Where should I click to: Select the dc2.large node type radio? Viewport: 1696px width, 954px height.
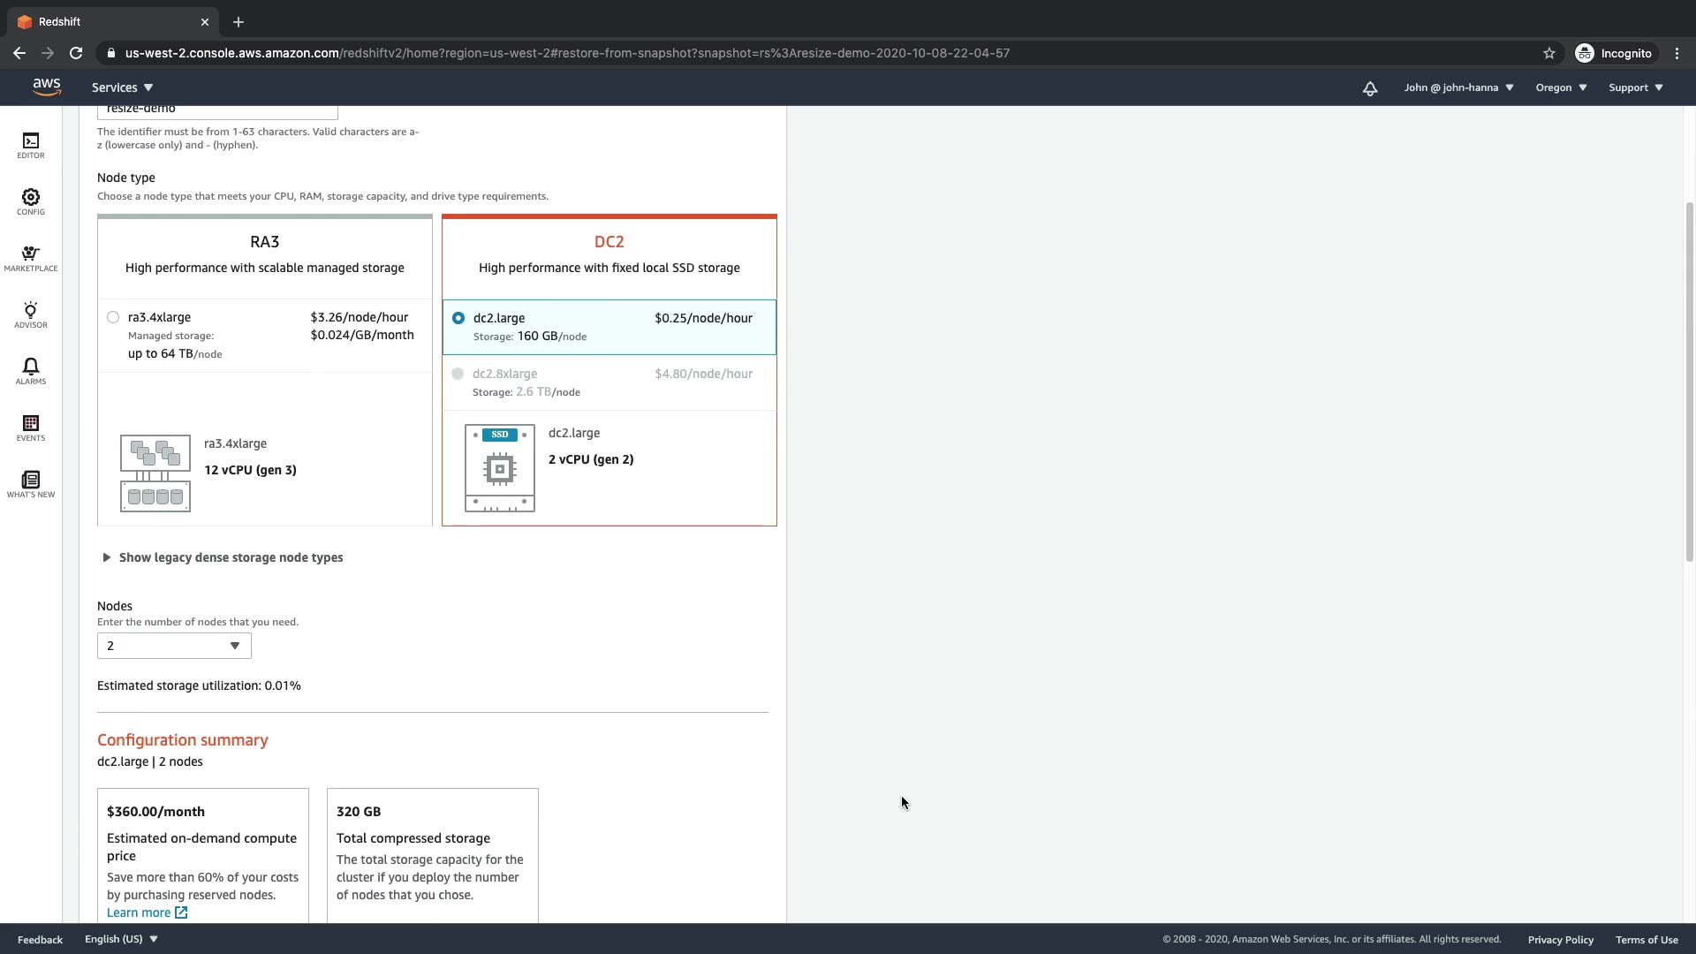click(x=458, y=318)
